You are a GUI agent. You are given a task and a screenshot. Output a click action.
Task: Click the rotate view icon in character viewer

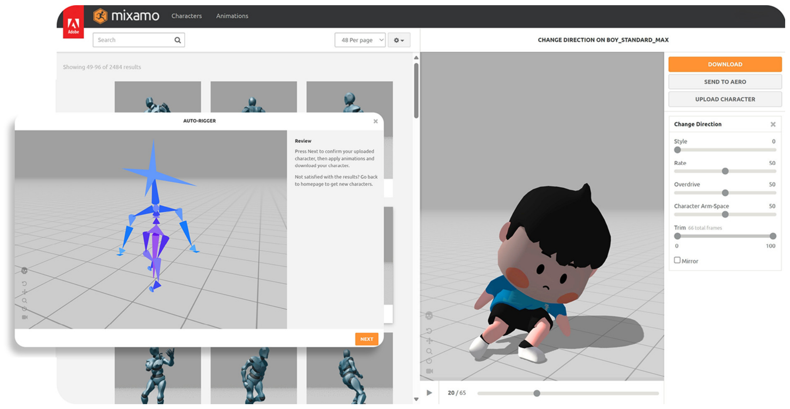[429, 331]
